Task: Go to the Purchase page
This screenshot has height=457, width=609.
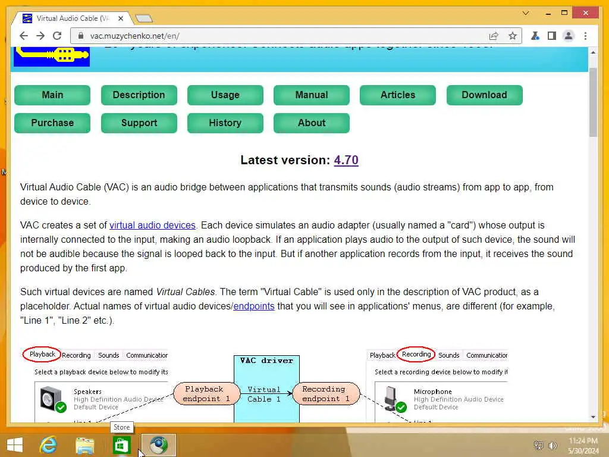Action: pos(52,123)
